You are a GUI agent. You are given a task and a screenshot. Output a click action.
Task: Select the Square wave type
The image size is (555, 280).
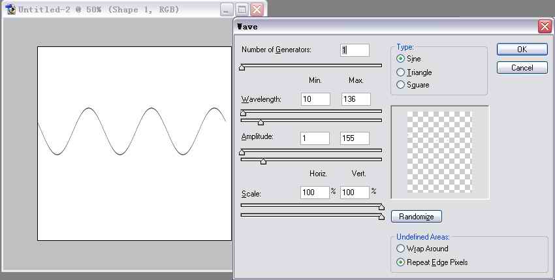(401, 85)
